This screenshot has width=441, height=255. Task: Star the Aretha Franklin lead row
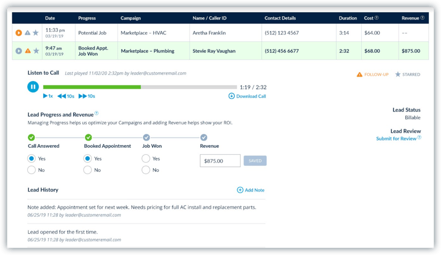click(x=35, y=33)
